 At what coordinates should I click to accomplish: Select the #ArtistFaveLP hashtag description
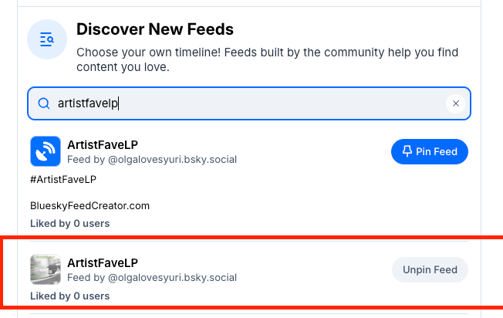pos(63,180)
